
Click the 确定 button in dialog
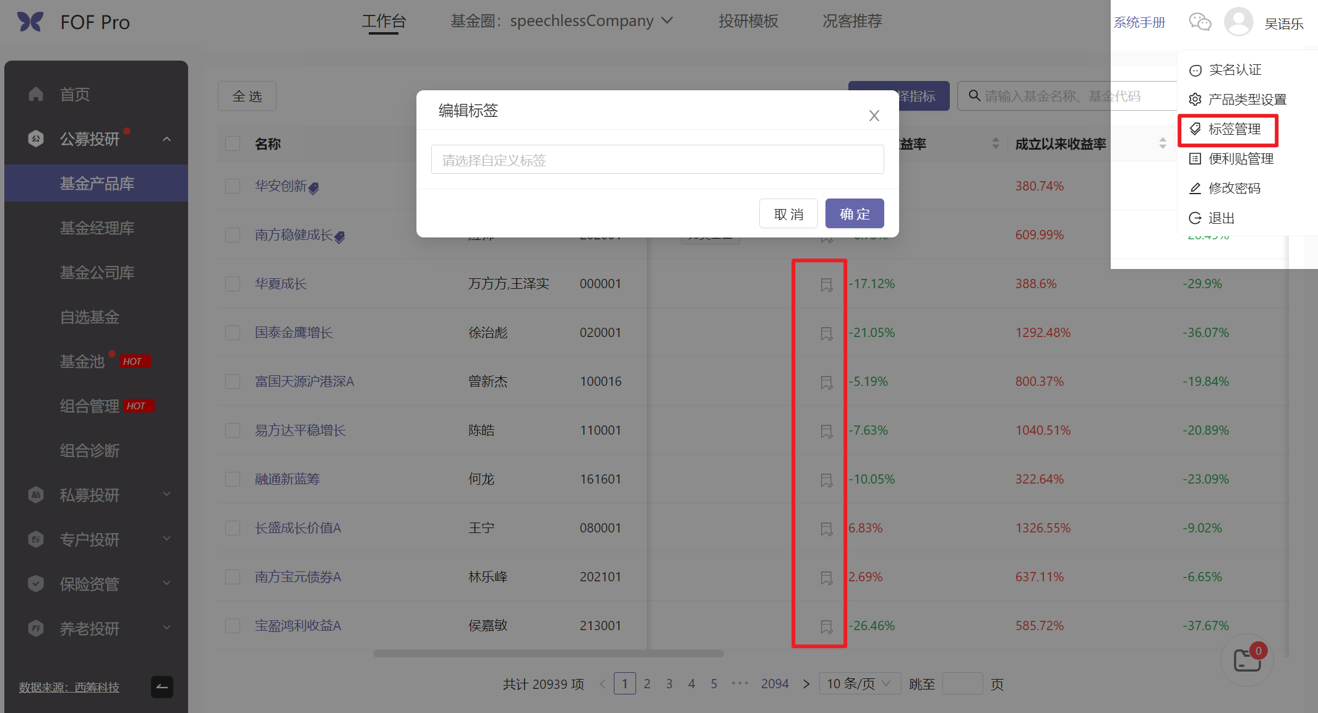point(854,214)
